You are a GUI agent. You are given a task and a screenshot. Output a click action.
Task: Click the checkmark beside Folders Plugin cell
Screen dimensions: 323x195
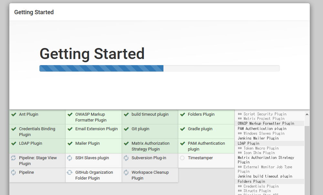[182, 114]
